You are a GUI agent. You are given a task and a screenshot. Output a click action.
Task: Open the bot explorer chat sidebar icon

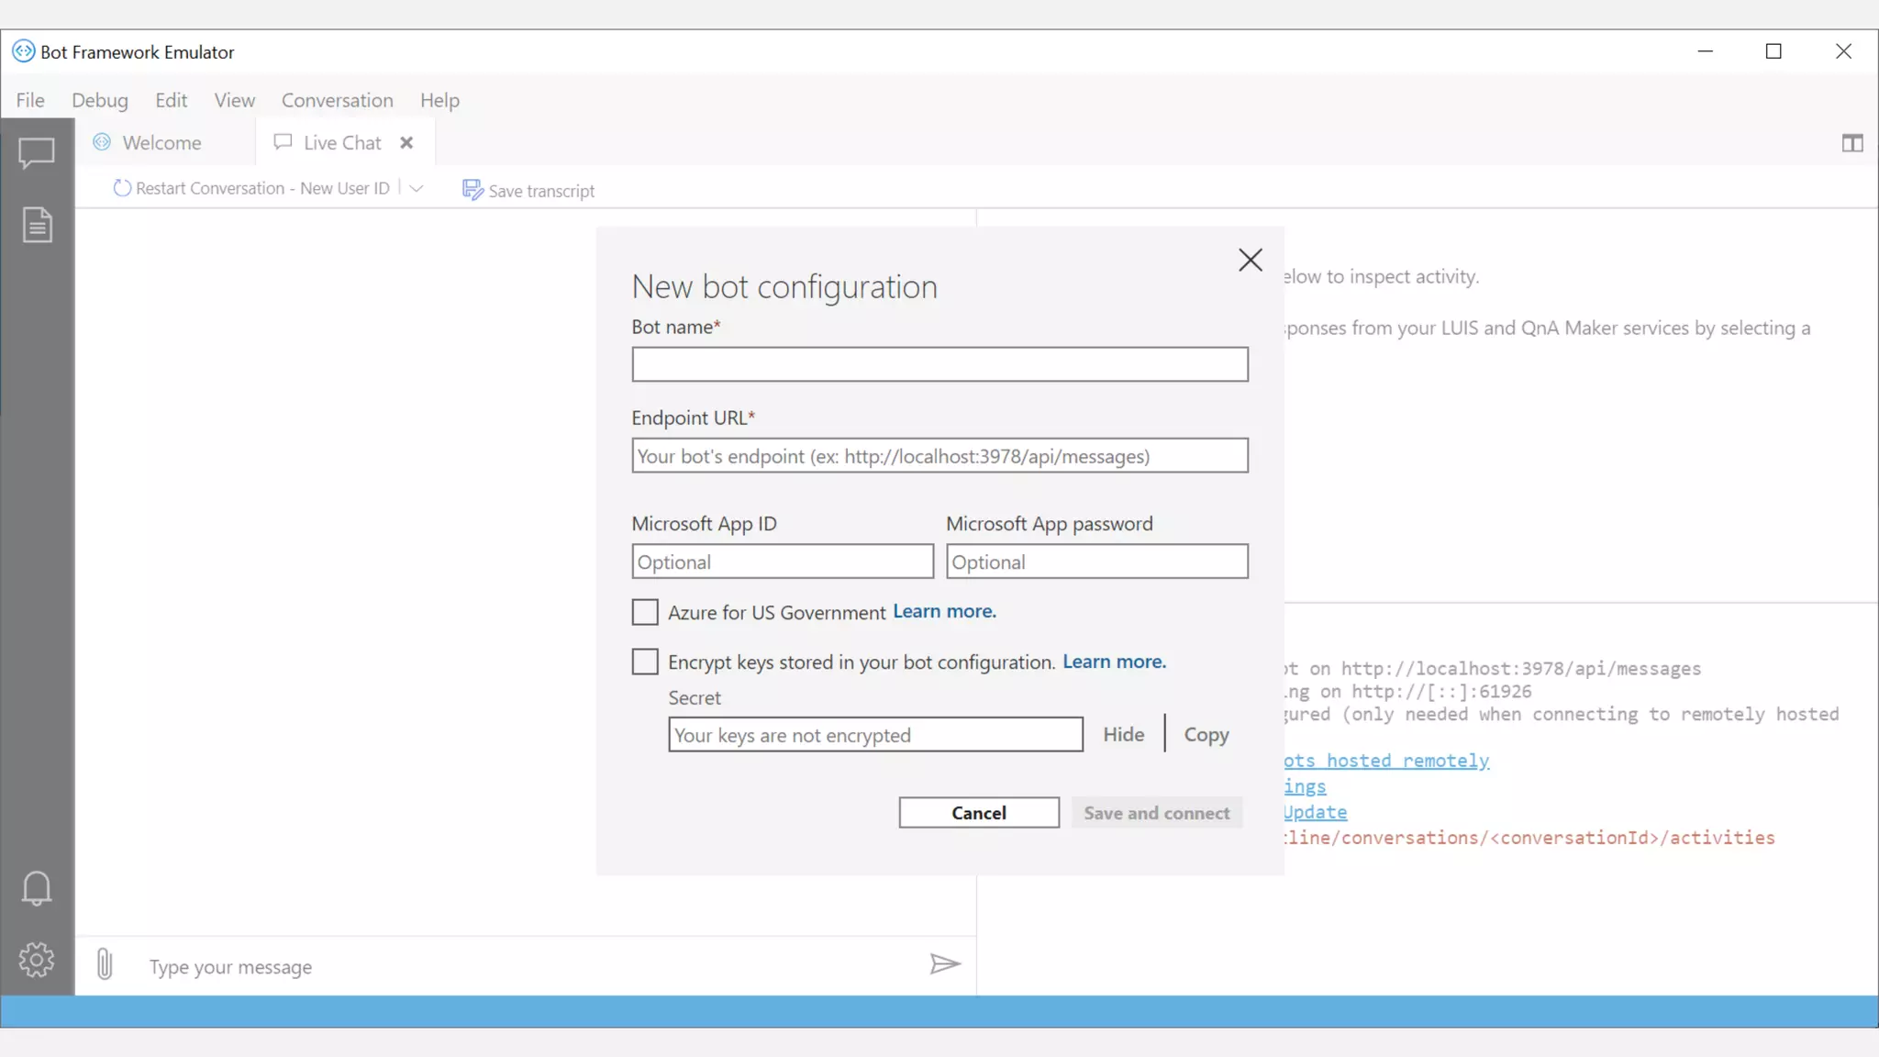pyautogui.click(x=37, y=152)
